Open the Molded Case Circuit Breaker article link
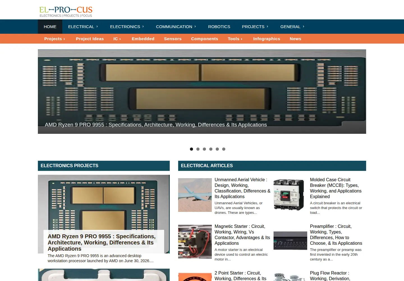The height and width of the screenshot is (281, 404). click(x=336, y=188)
